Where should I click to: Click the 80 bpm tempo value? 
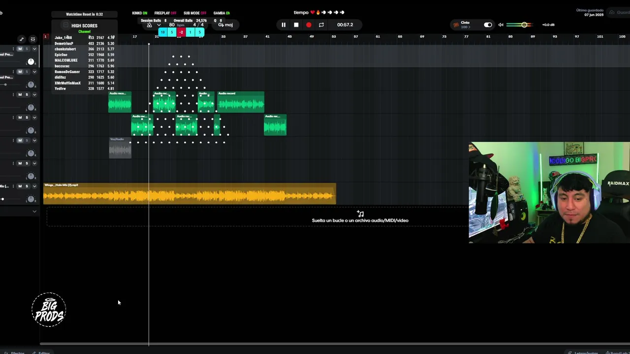[176, 25]
